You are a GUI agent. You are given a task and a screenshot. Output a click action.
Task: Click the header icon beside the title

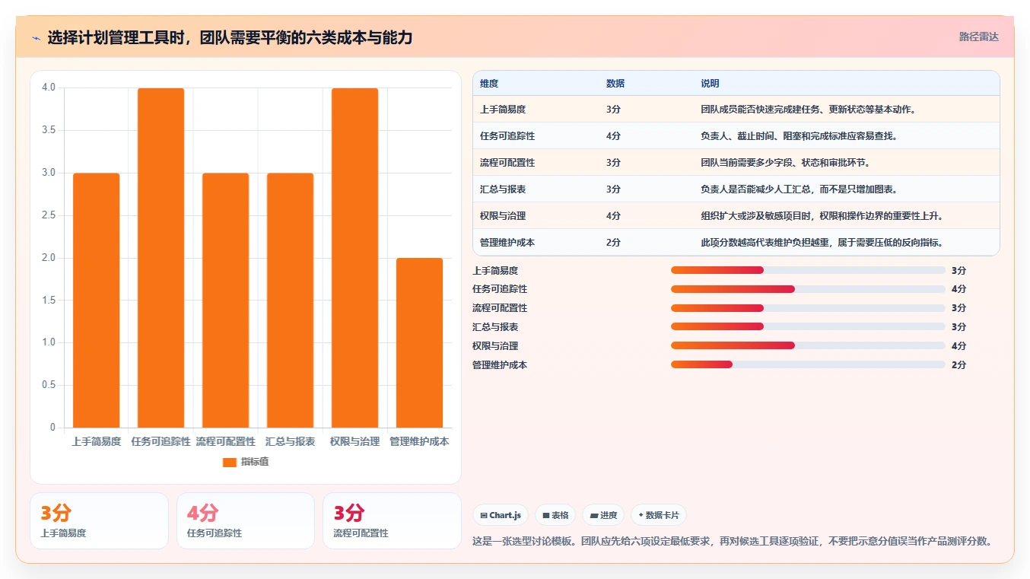coord(37,38)
